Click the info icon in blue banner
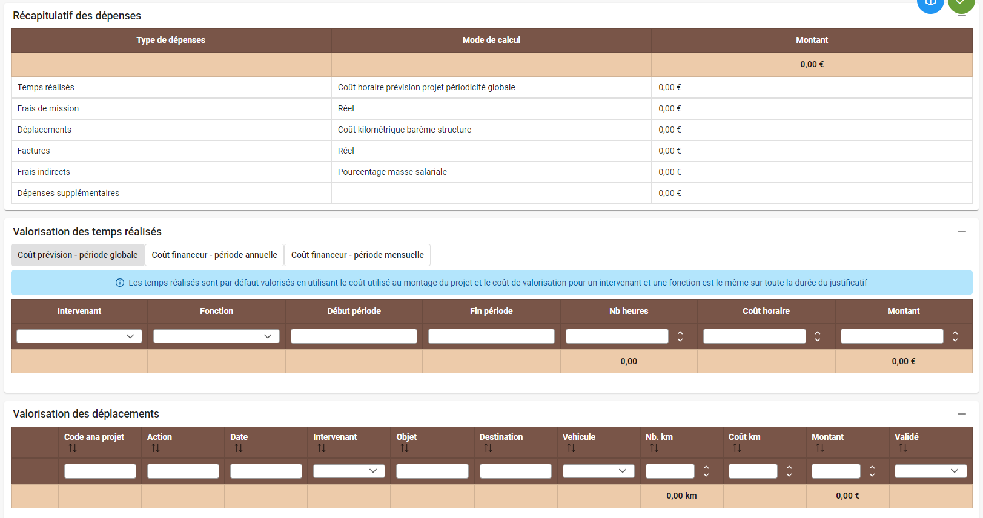Image resolution: width=983 pixels, height=518 pixels. [x=120, y=283]
